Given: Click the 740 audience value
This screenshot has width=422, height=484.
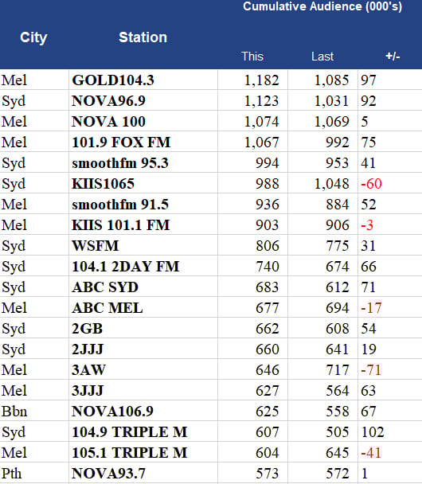Looking at the screenshot, I should coord(268,267).
